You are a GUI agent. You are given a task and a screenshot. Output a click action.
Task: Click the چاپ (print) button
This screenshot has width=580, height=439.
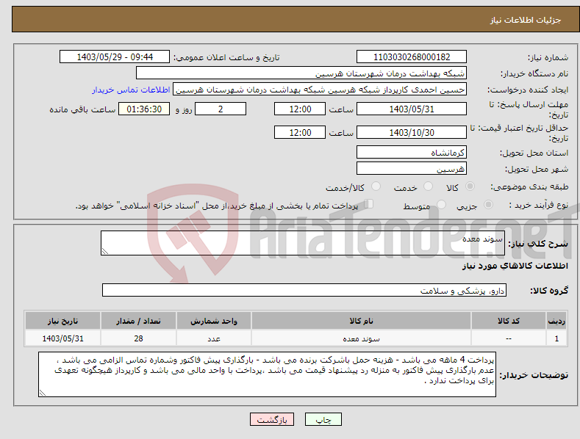click(x=323, y=419)
